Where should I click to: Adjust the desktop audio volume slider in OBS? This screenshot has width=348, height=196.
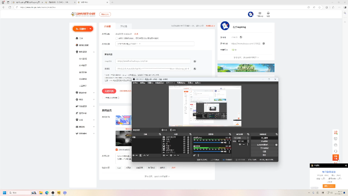coord(208,143)
